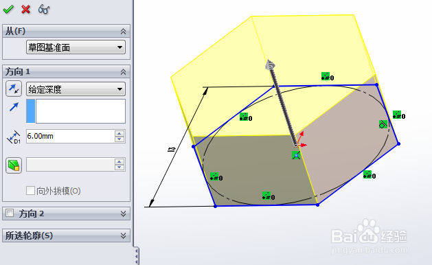This screenshot has width=432, height=265.
Task: Toggle the draft on/off button
Action: [x=14, y=165]
